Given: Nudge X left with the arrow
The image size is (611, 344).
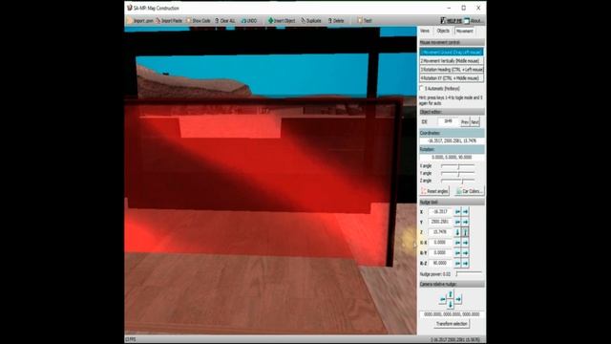Looking at the screenshot, I should pyautogui.click(x=457, y=211).
